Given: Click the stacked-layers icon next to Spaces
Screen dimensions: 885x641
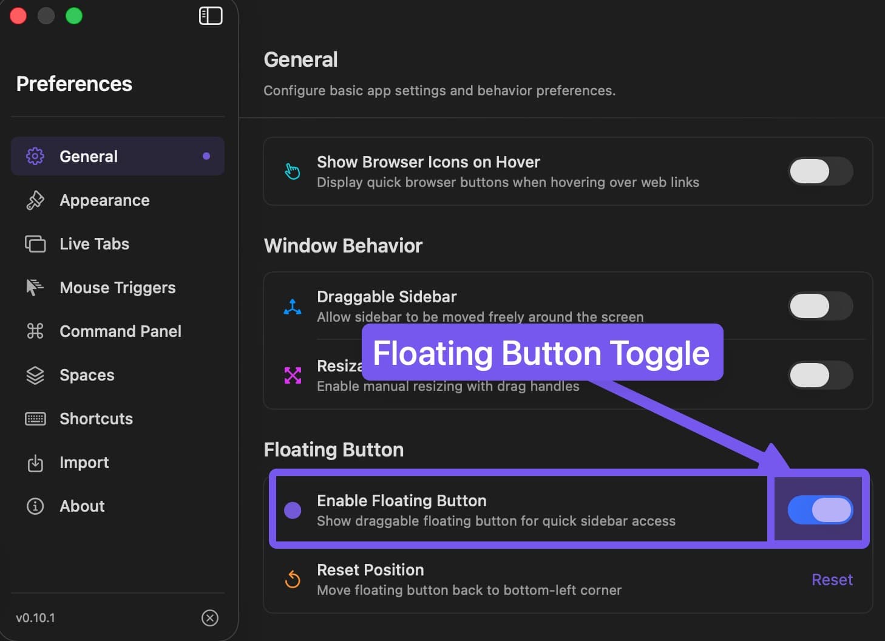Looking at the screenshot, I should 35,375.
